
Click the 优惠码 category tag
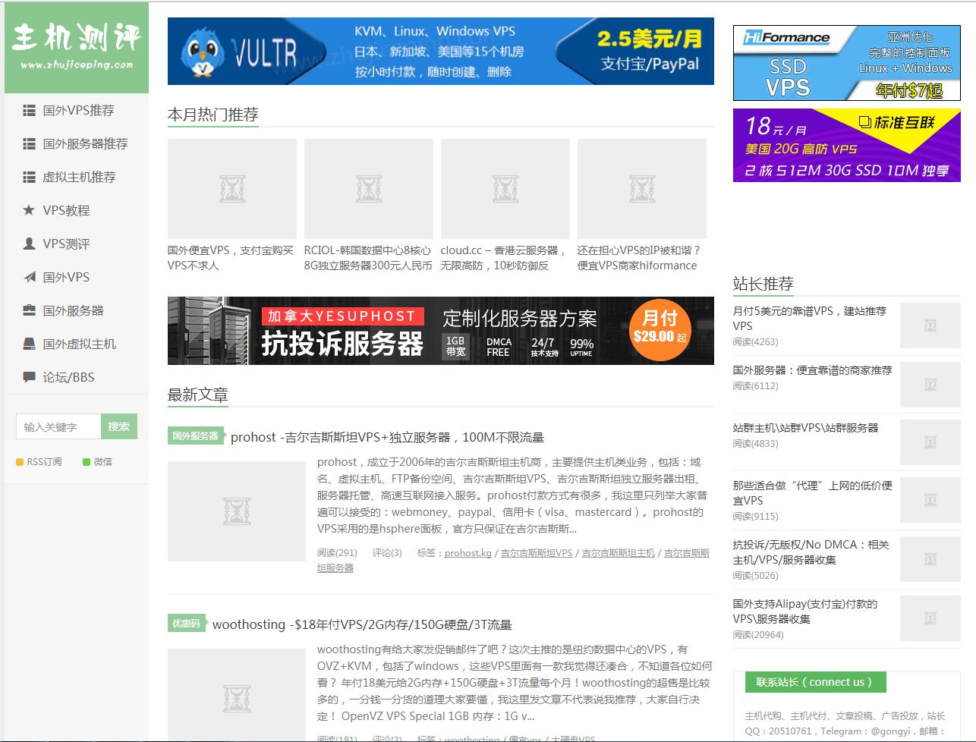click(x=186, y=624)
